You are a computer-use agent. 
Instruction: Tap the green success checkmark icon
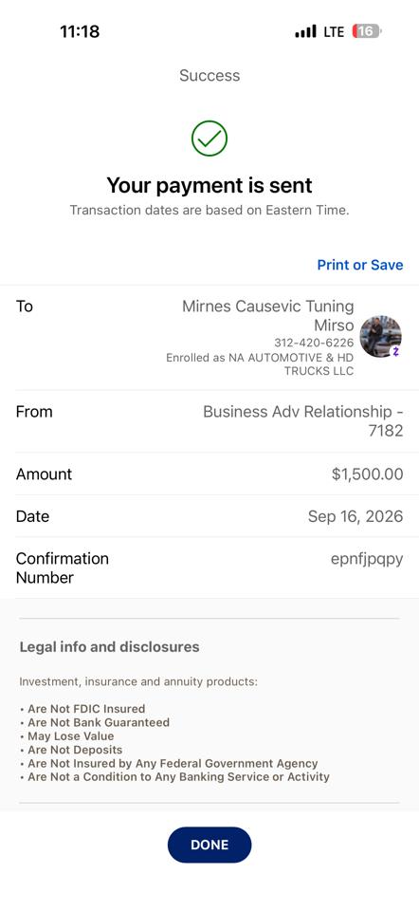coord(209,139)
